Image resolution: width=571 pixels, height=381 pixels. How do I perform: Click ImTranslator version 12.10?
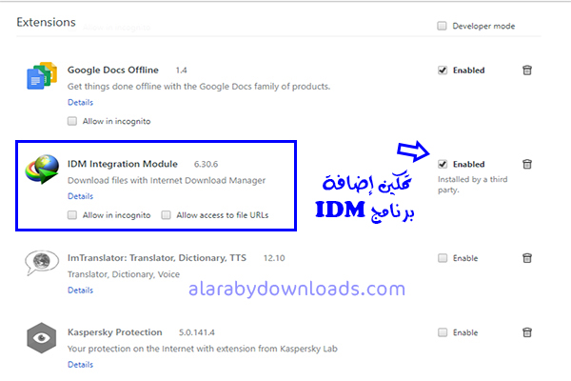[x=274, y=258]
